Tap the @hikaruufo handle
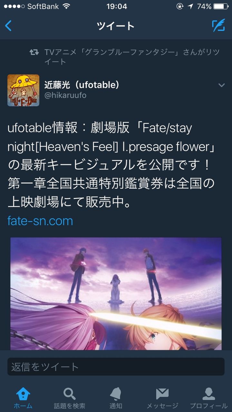 tap(65, 96)
